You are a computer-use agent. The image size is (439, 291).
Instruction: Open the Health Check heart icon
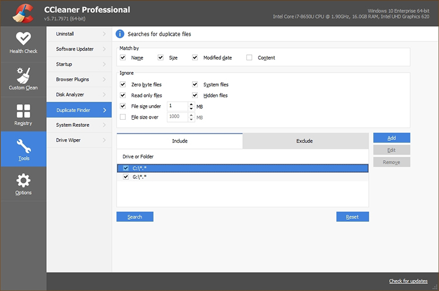click(x=23, y=39)
